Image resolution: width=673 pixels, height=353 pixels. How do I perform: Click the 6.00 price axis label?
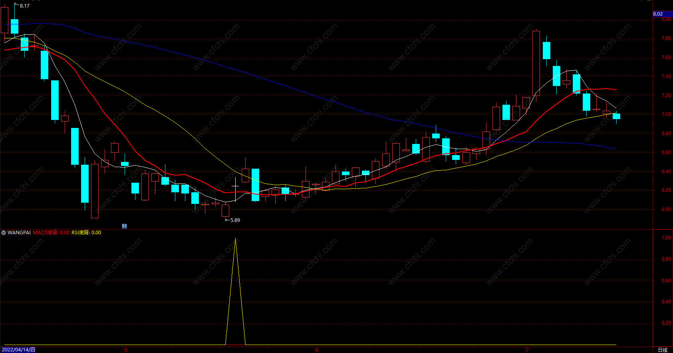pos(666,209)
